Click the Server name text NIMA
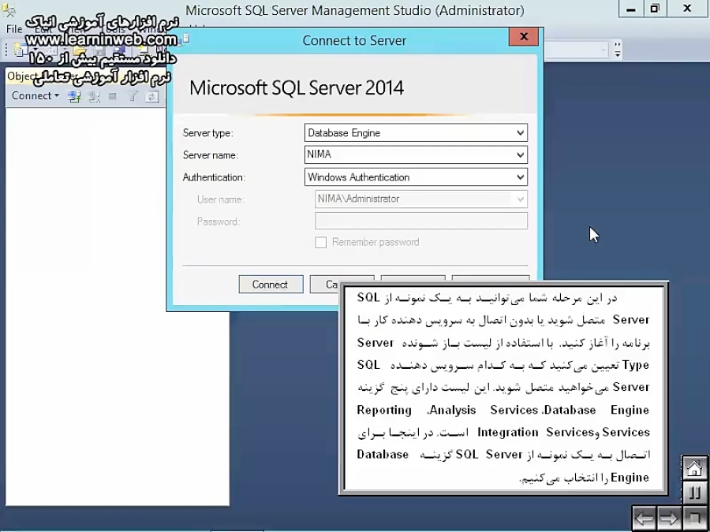The width and height of the screenshot is (710, 532). [x=319, y=154]
